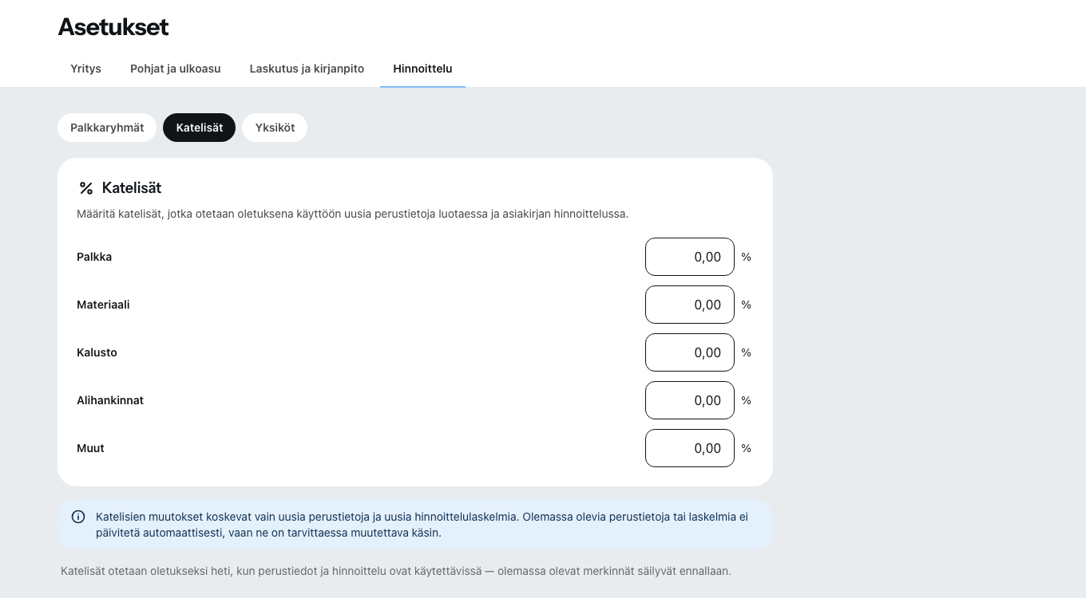1086x598 pixels.
Task: Open Laskutus ja kirjanpito tab
Action: [307, 69]
